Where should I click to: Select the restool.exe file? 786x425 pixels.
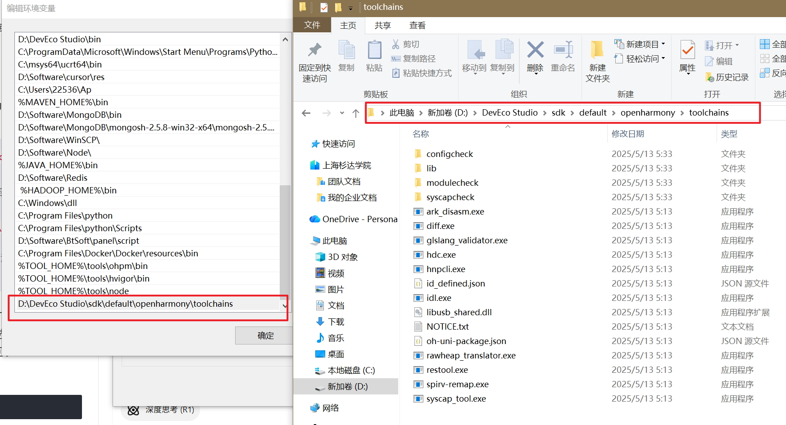[x=447, y=370]
